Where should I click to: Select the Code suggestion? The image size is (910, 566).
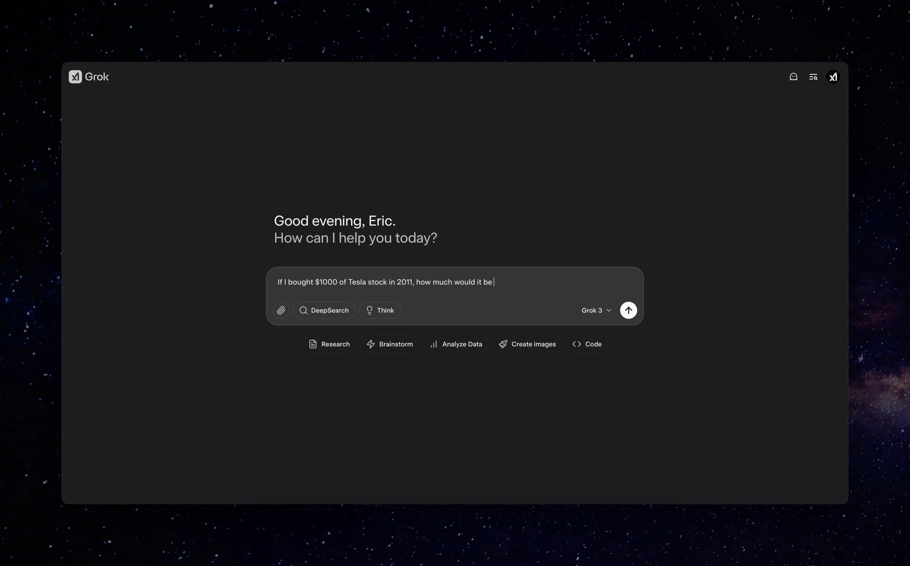(587, 344)
